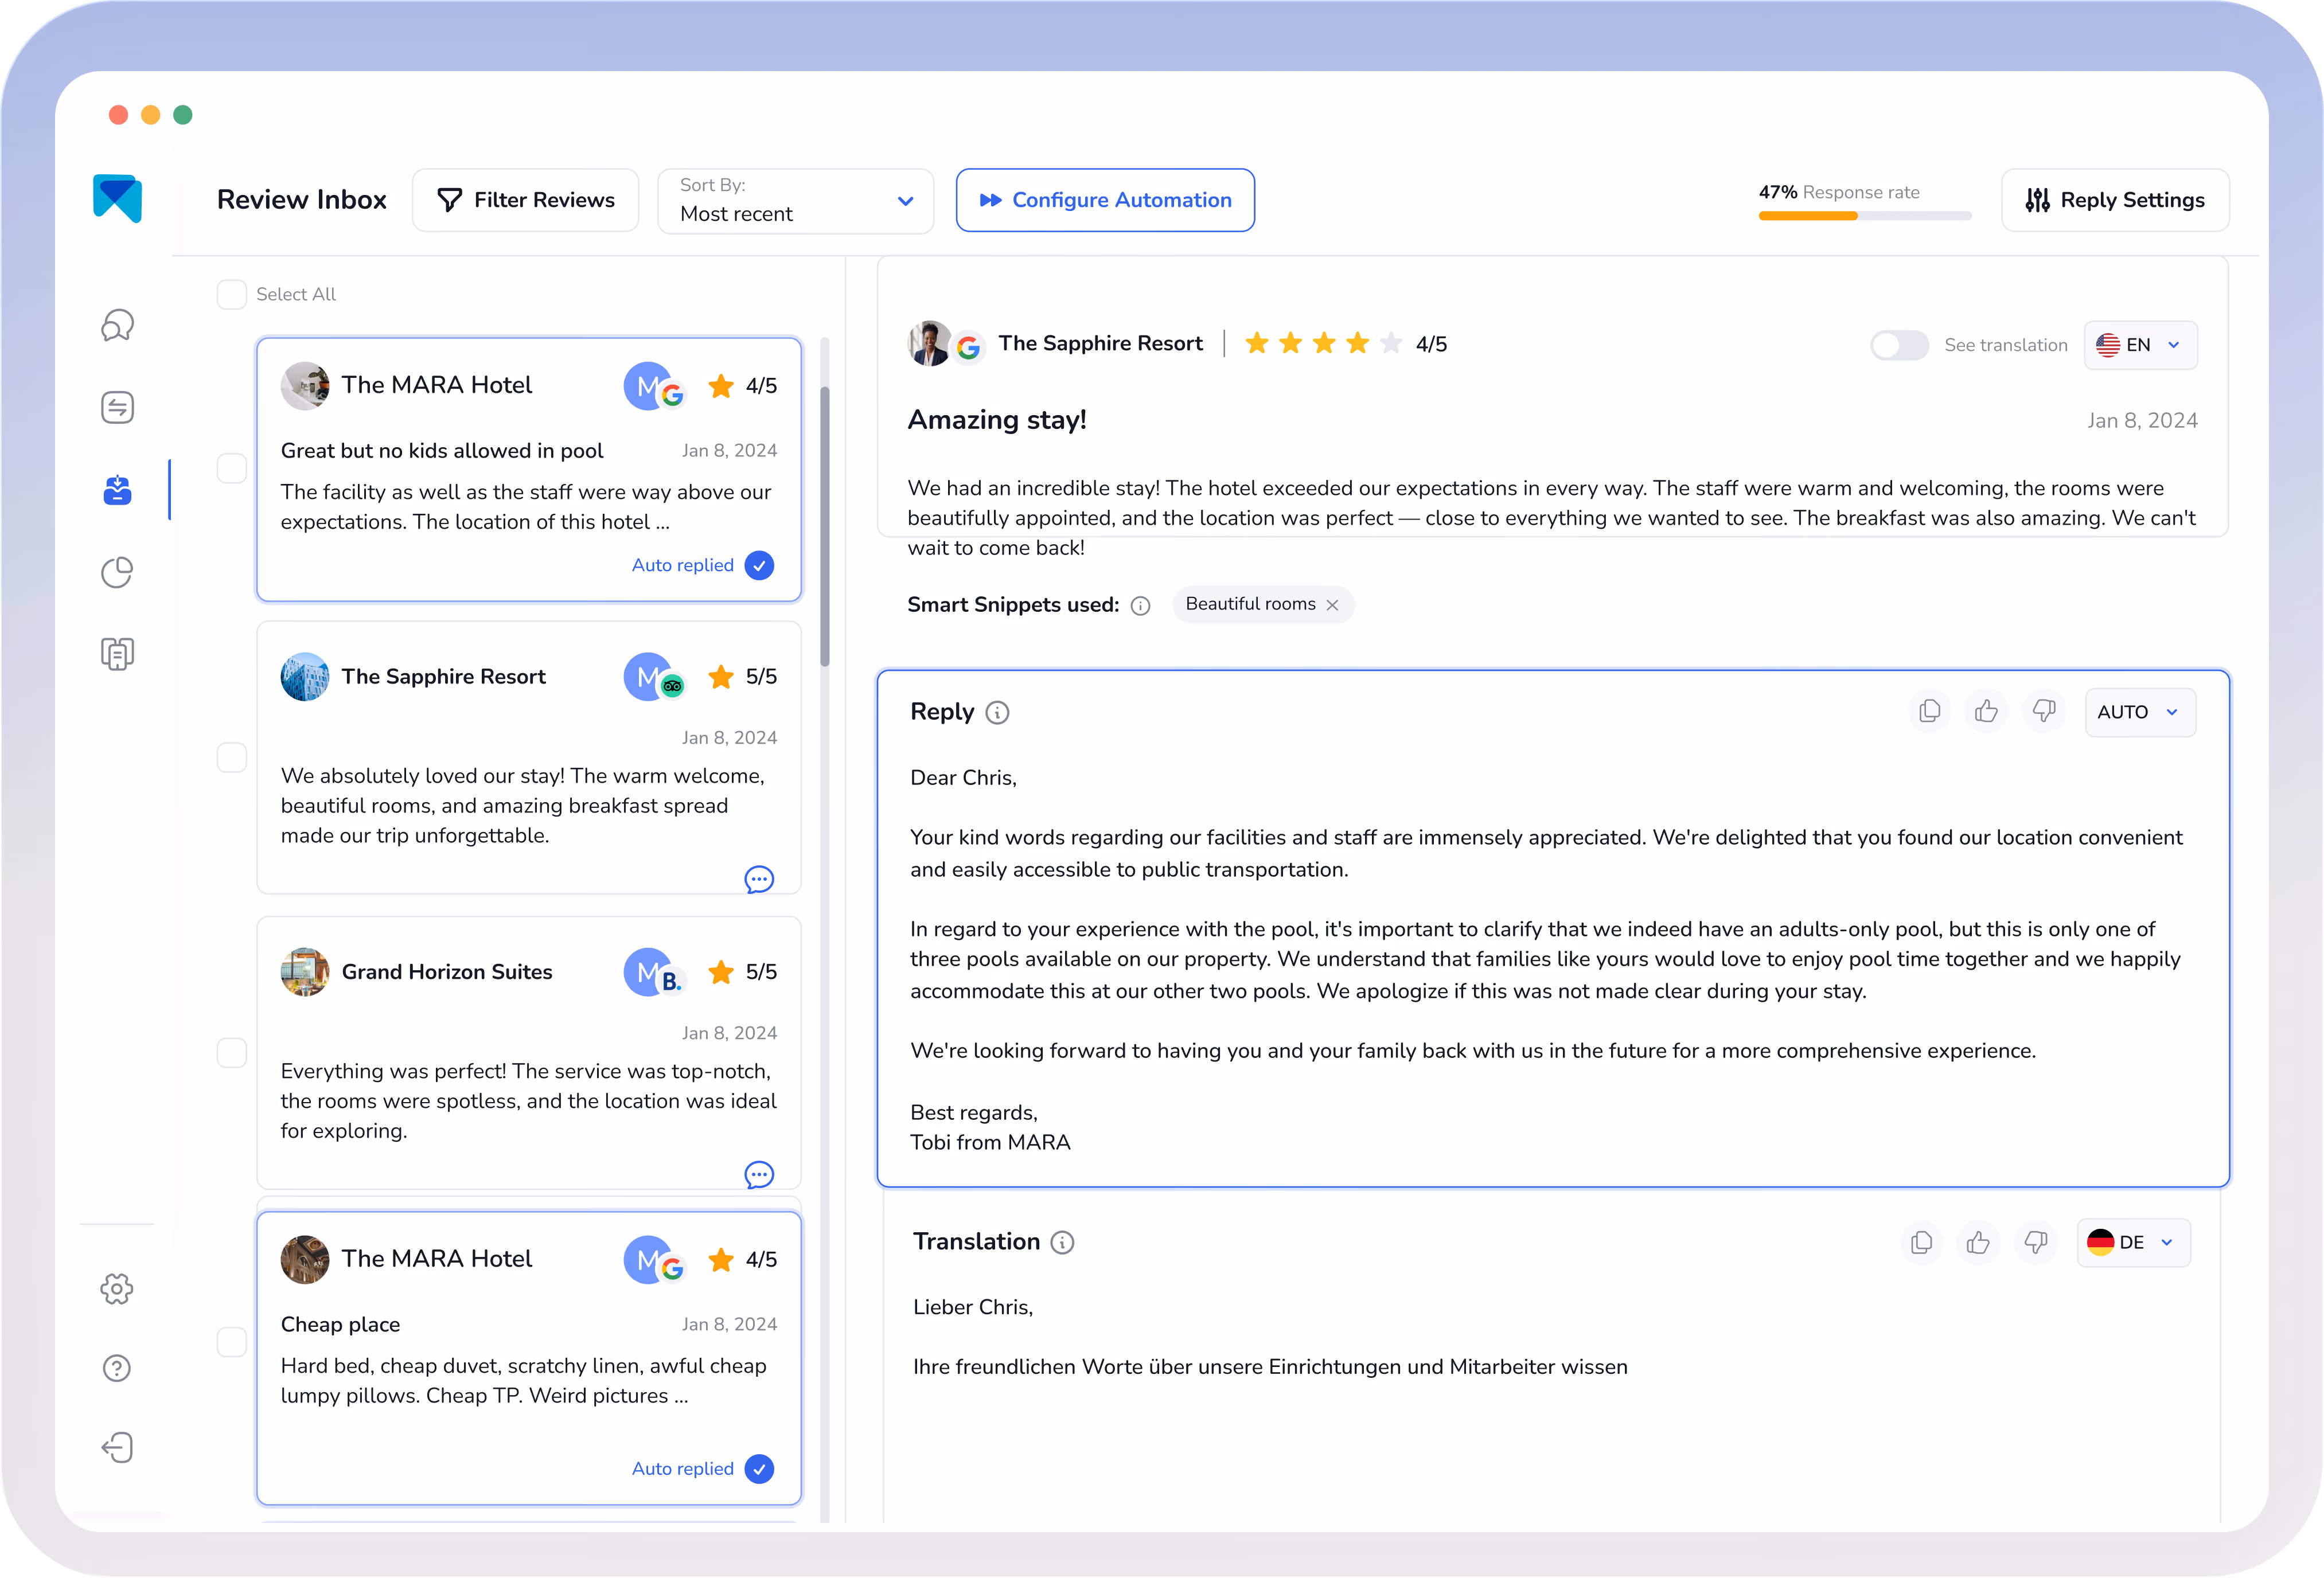Open the Sort By Most recent dropdown
This screenshot has height=1578, width=2324.
click(796, 201)
